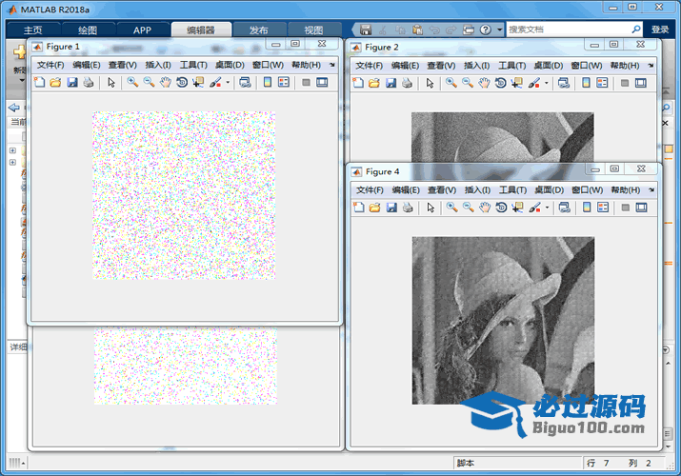Switch to MATLAB 发布 tab
The height and width of the screenshot is (476, 681).
click(259, 30)
